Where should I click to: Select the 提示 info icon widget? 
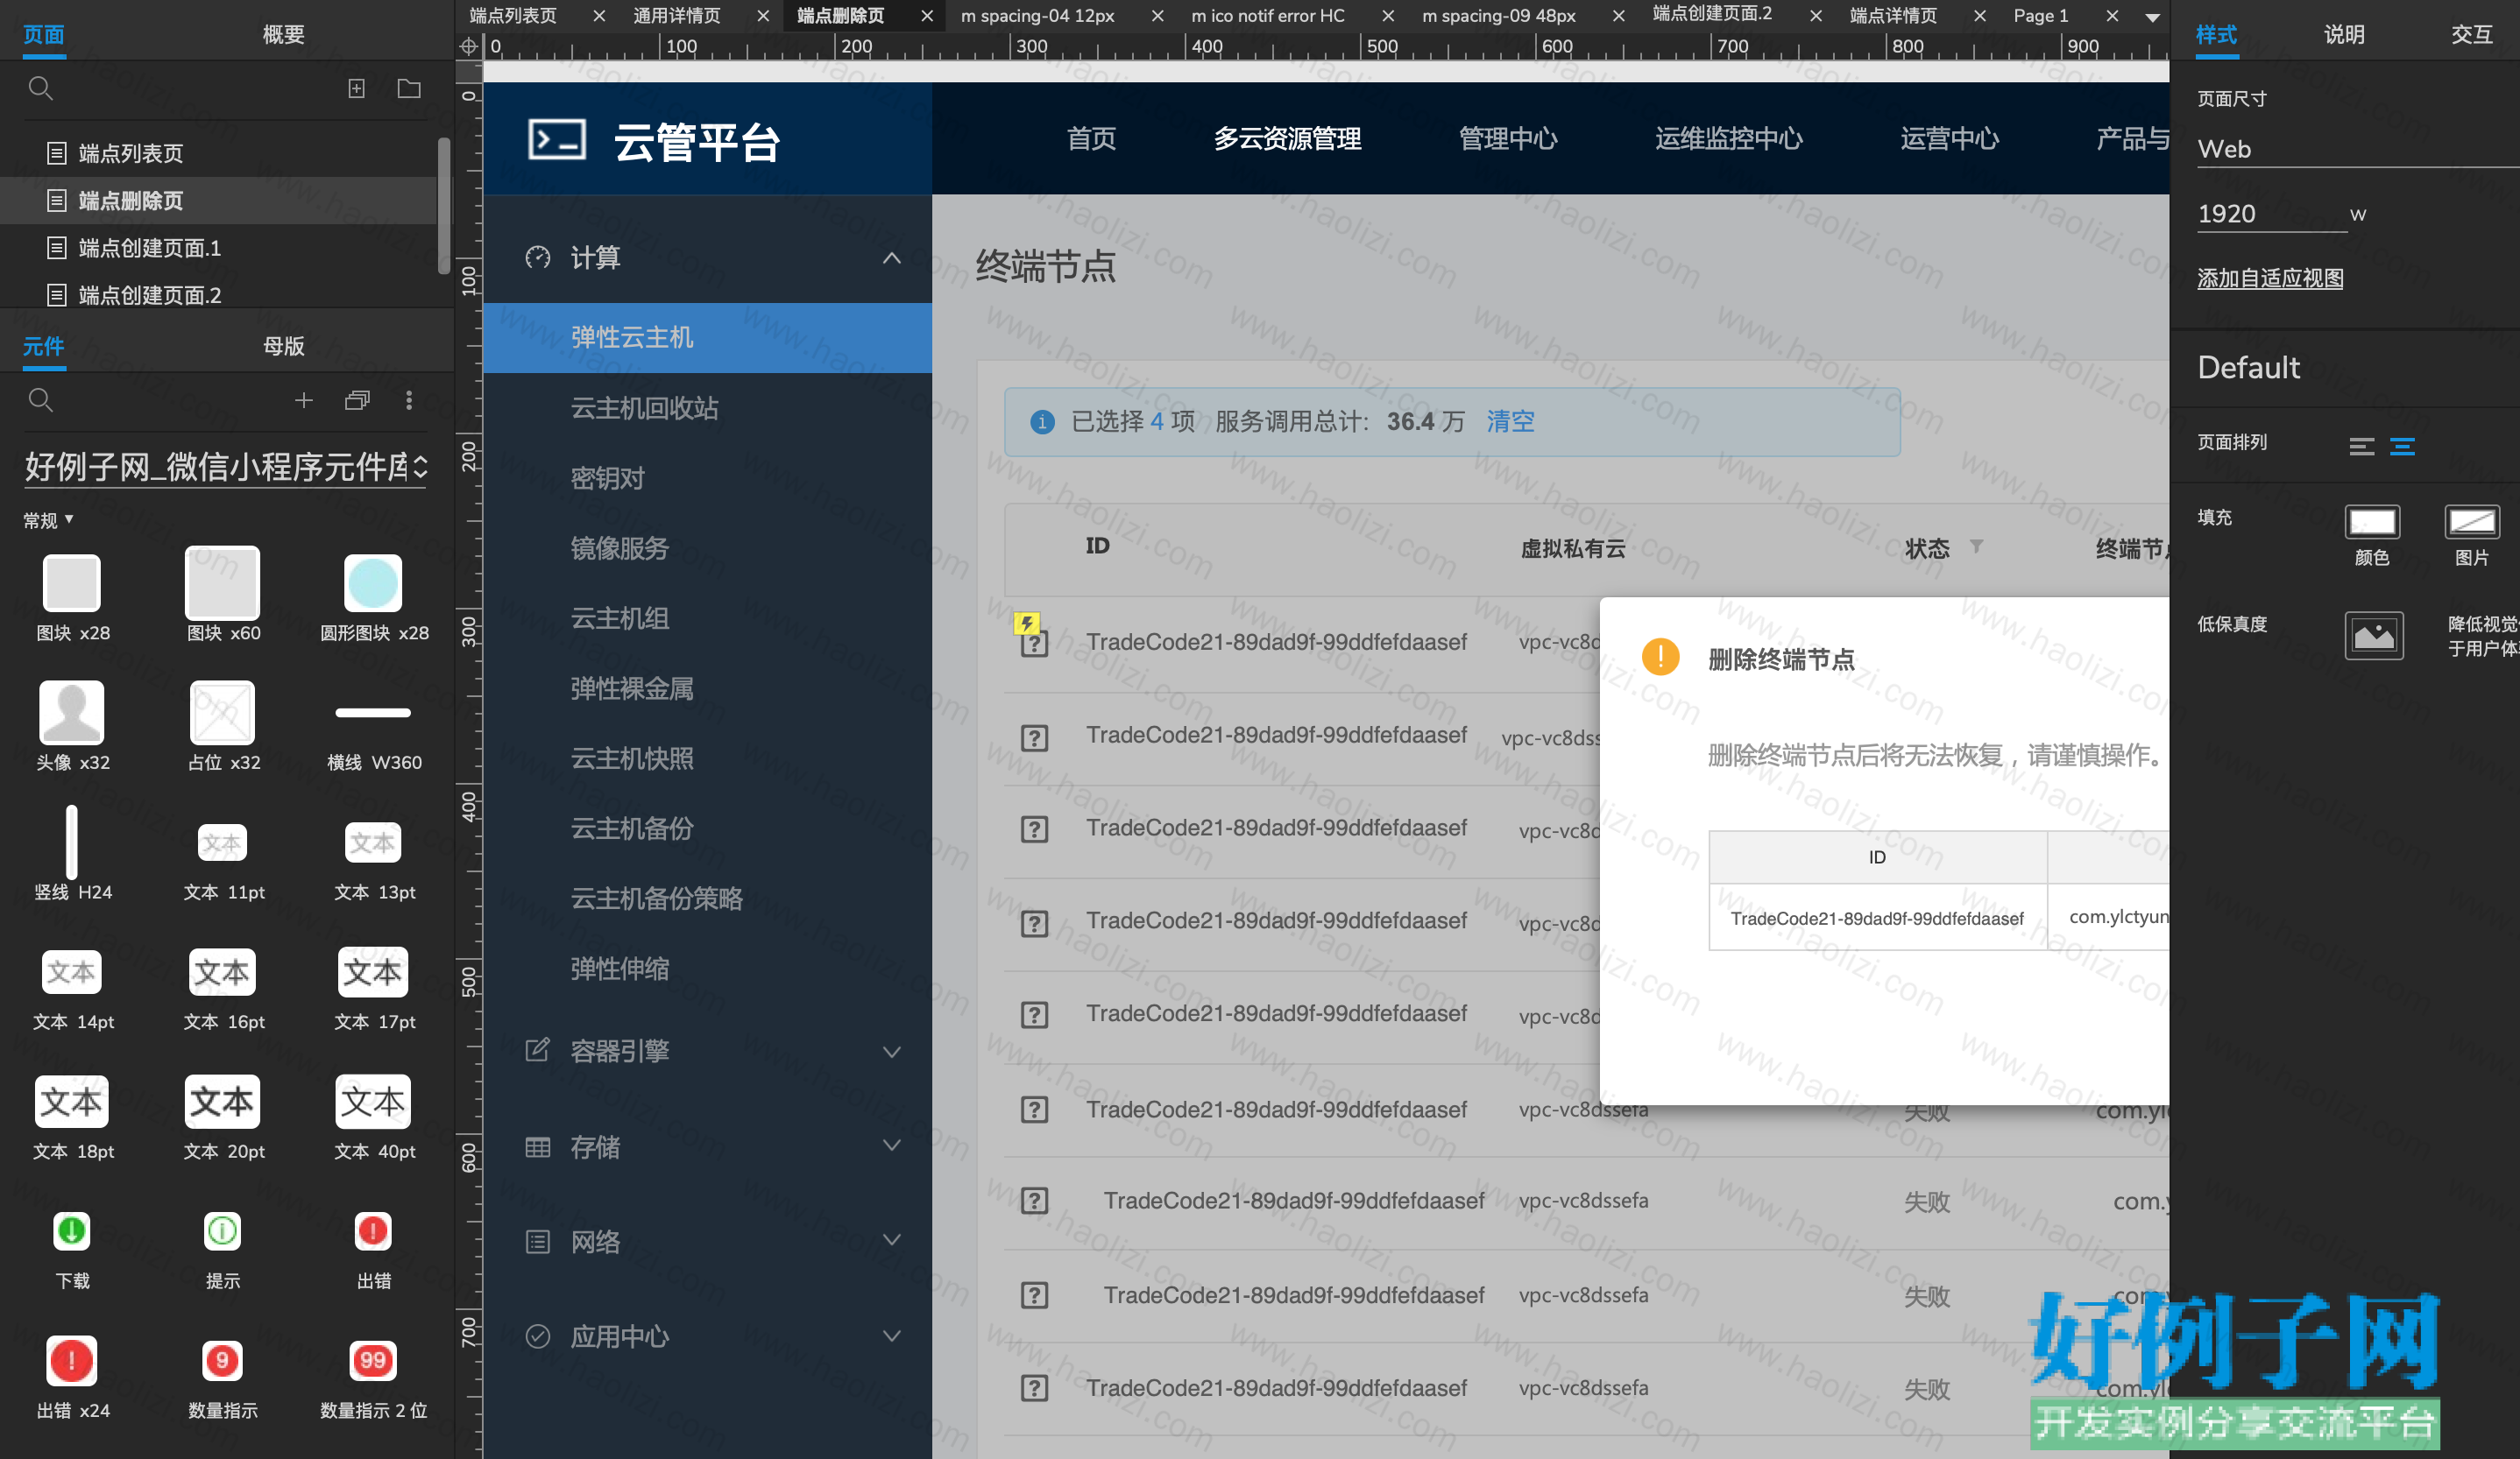coord(223,1231)
